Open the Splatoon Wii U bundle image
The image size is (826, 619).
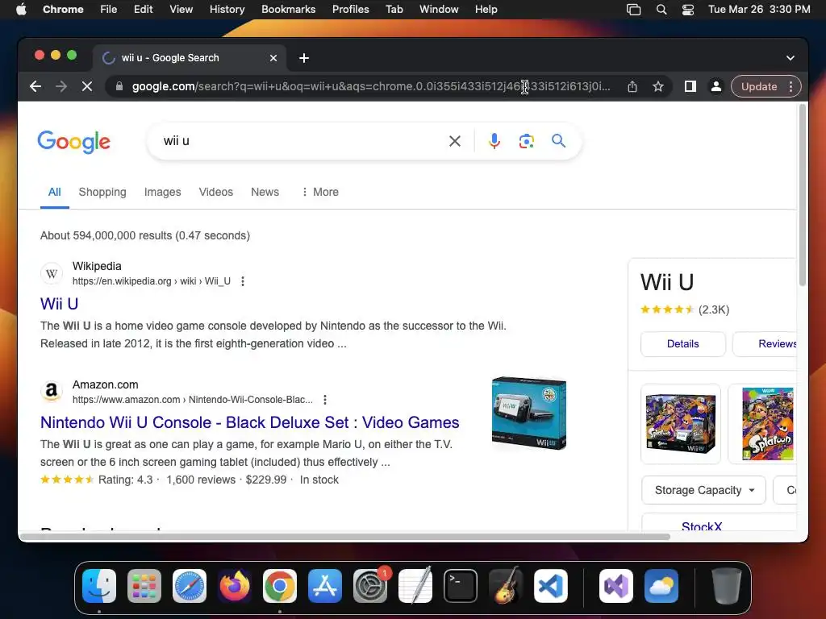tap(681, 424)
